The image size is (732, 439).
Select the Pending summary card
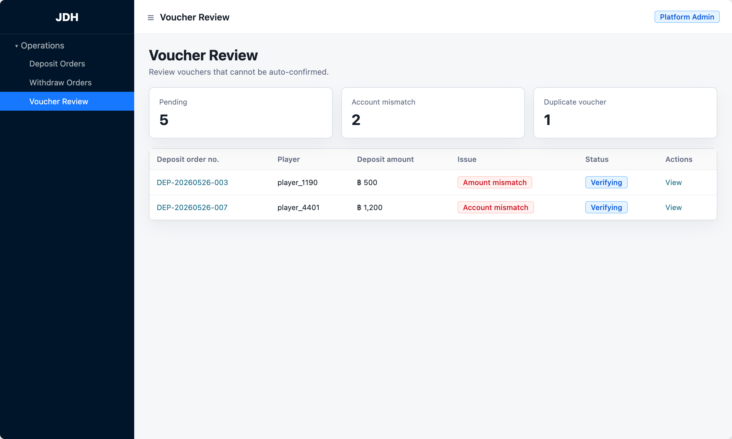[241, 113]
